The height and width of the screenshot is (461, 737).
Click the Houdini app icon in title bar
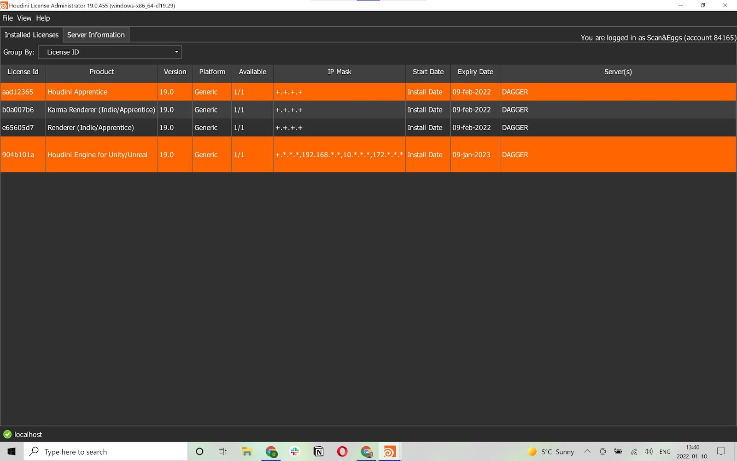tap(4, 6)
